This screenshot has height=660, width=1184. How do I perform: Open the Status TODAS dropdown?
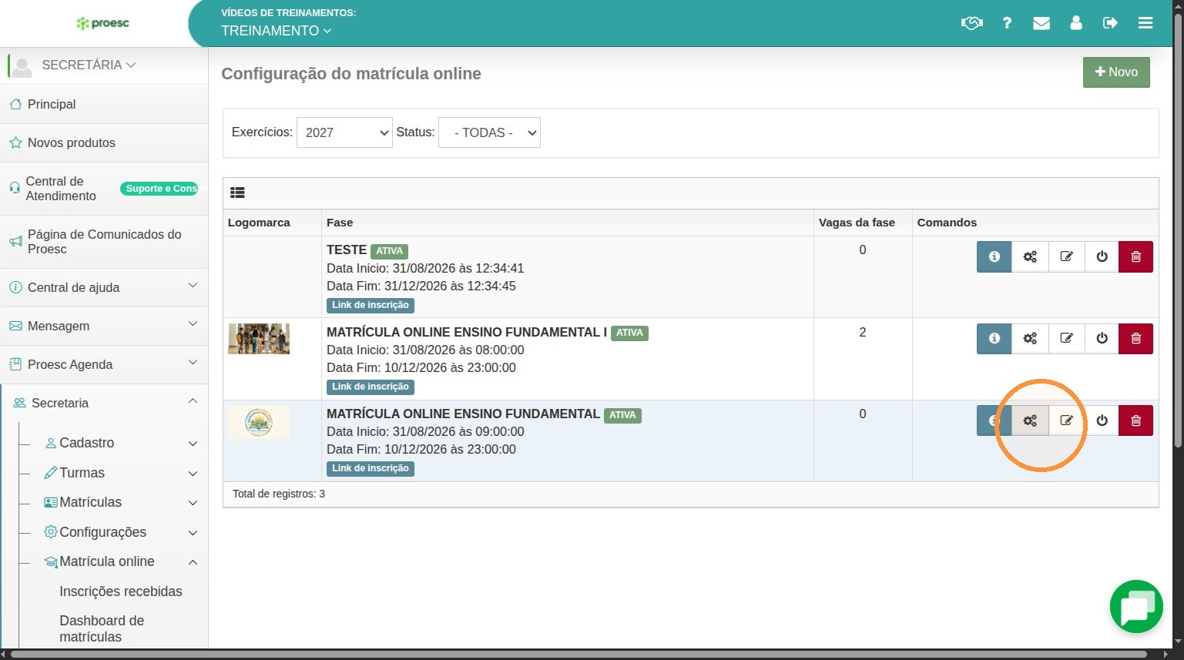click(x=489, y=132)
